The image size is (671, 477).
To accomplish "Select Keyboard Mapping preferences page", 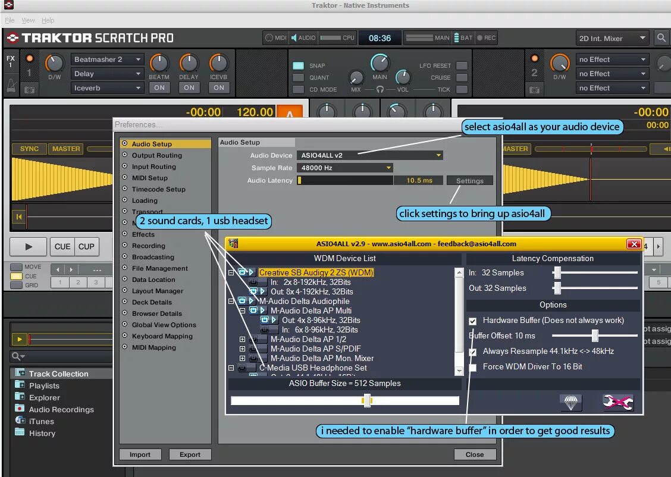I will [x=162, y=336].
